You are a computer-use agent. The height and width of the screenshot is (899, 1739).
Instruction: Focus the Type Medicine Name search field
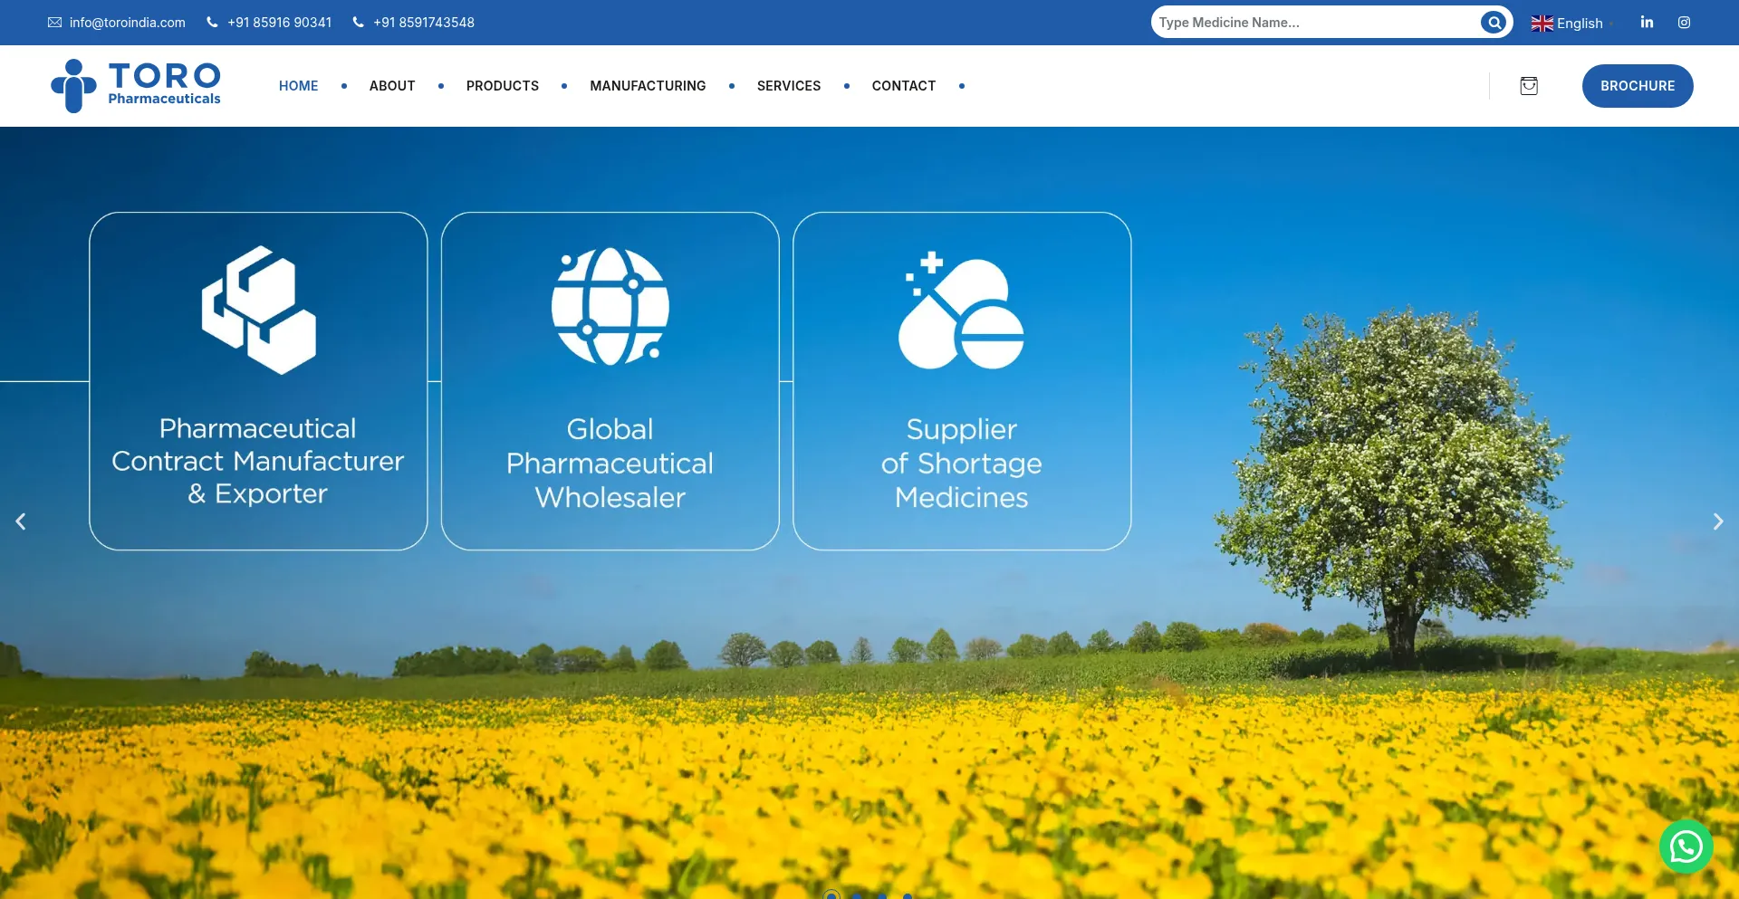click(1313, 23)
